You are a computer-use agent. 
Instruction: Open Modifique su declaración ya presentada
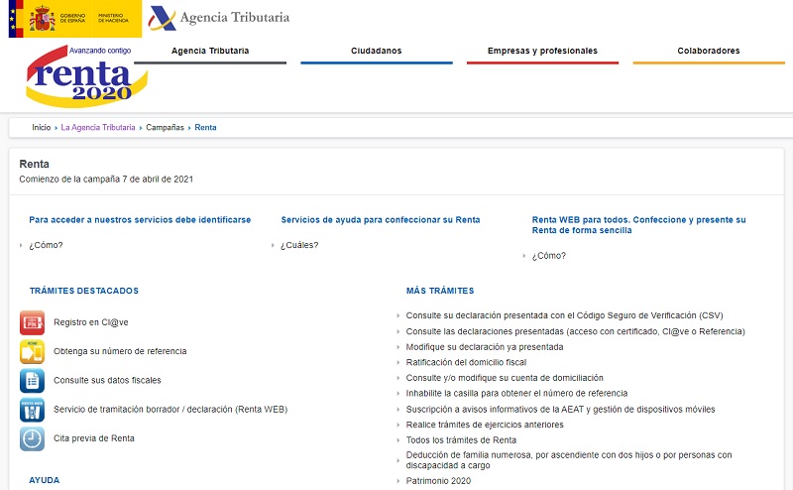click(x=485, y=347)
